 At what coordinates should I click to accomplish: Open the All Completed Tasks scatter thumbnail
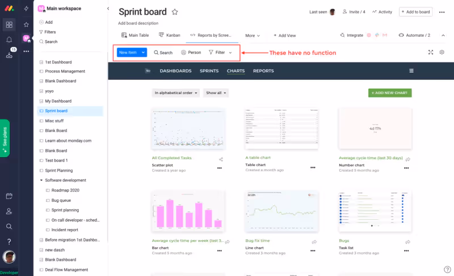188,129
